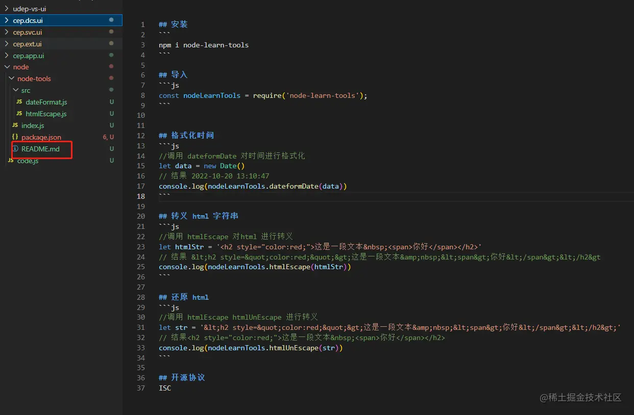Expand the cep.dcs.ui folder chevron
634x415 pixels.
coord(7,20)
